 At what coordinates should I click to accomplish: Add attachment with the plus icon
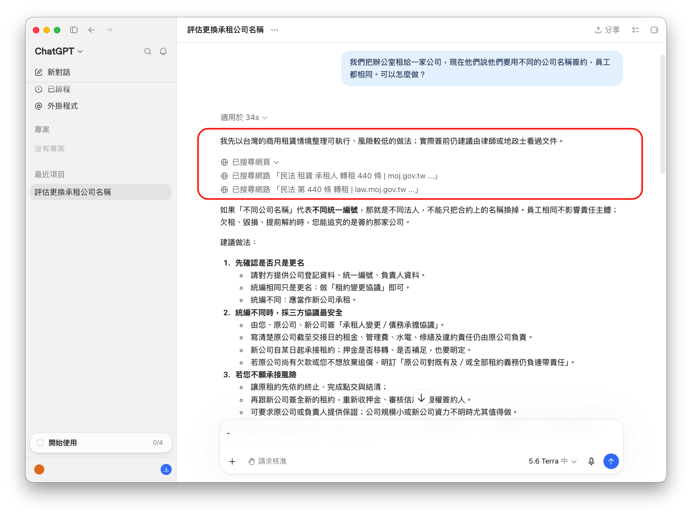232,461
